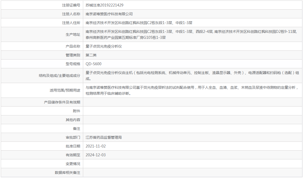
Task: Click the 审批部门 label
Action: 73,138
